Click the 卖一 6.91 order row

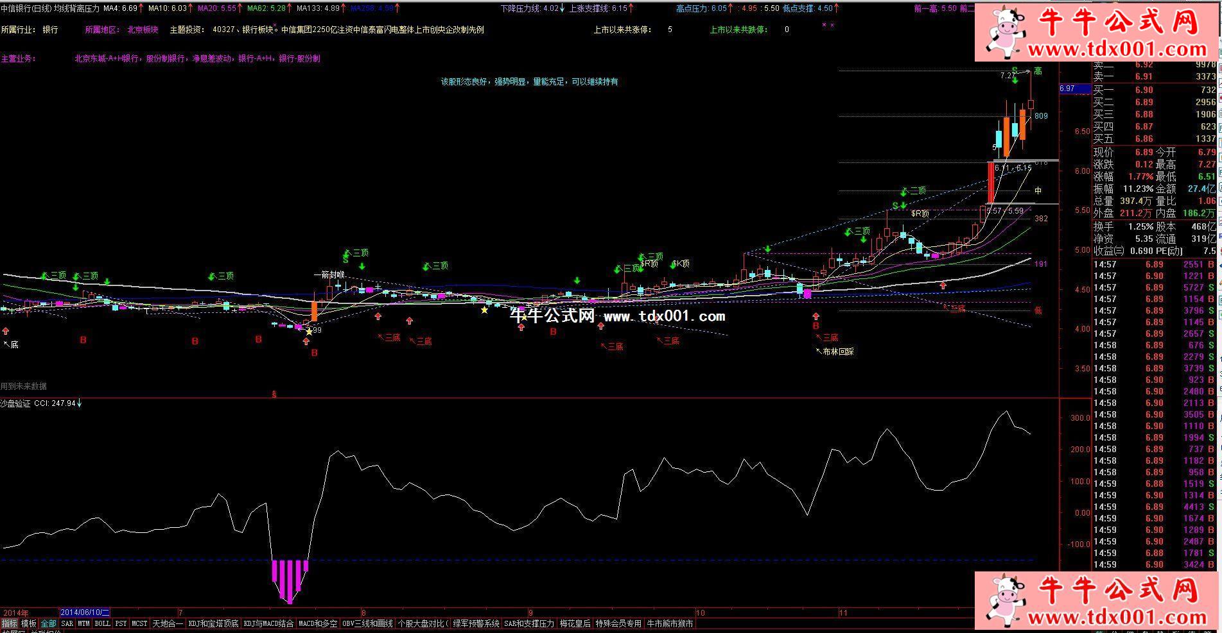[1155, 76]
